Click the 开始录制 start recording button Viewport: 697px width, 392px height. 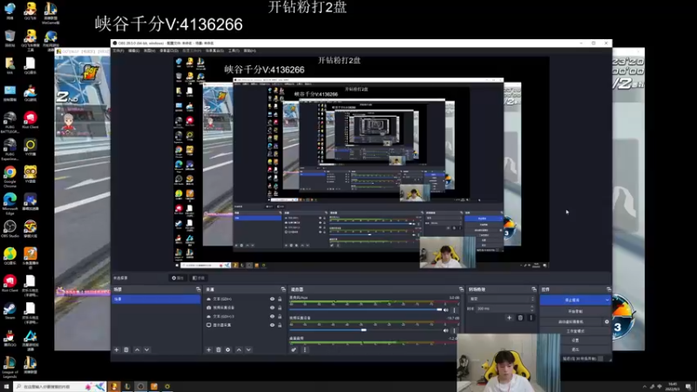tap(575, 312)
